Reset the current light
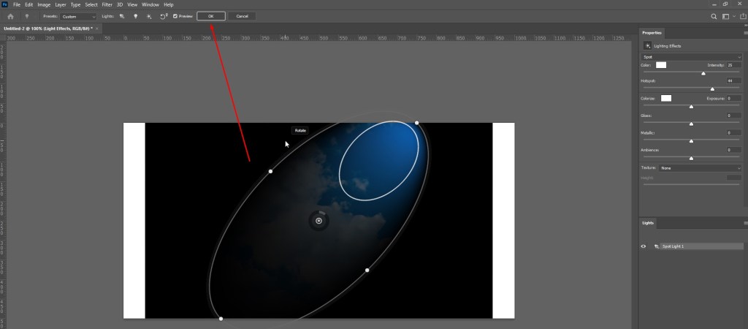 click(x=163, y=16)
